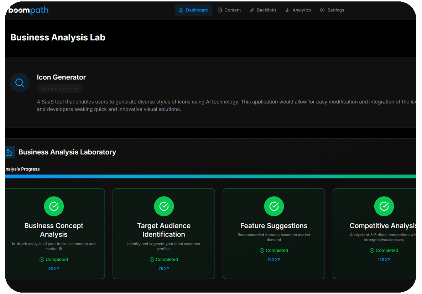Click the Settings gear icon
Image resolution: width=422 pixels, height=294 pixels.
click(x=322, y=10)
